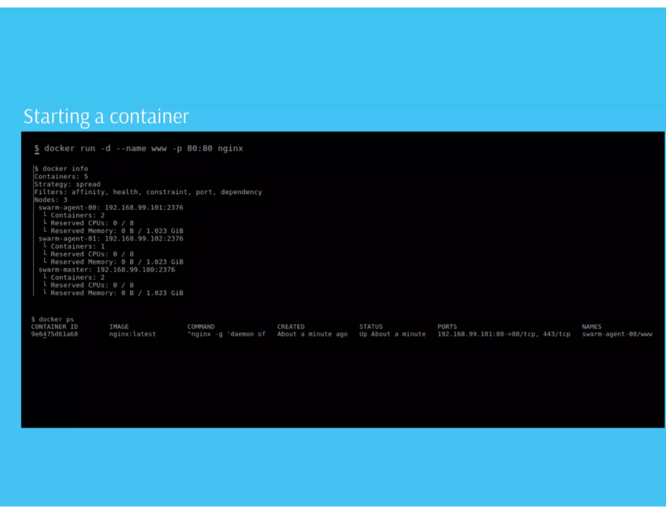Select the swarm-agent-01 node entry
The image size is (666, 514).
(111, 238)
